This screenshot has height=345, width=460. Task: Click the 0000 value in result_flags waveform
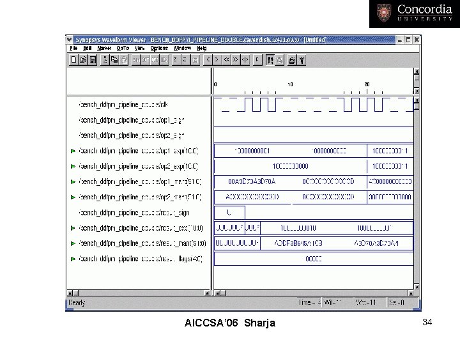tap(314, 259)
